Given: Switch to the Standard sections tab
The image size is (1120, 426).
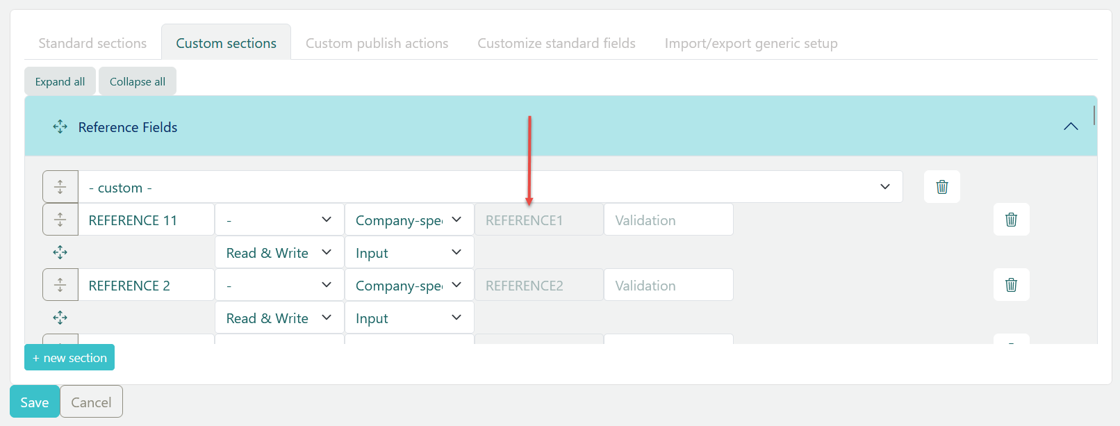Looking at the screenshot, I should coord(92,43).
